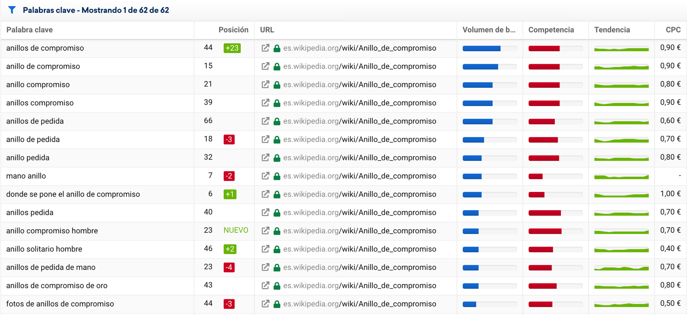This screenshot has height=315, width=687.
Task: Click 'Palabras clave - Mostrando 1 de 62' title
Action: click(96, 10)
